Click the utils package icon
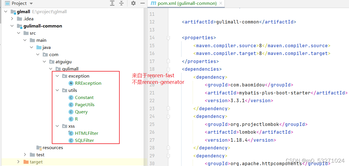349x166 pixels. click(x=65, y=90)
